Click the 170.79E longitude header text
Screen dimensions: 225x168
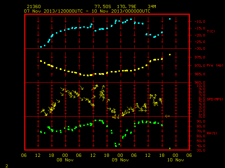127,7
